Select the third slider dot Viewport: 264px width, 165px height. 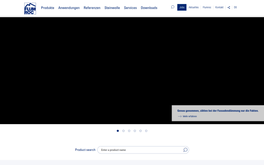129,131
